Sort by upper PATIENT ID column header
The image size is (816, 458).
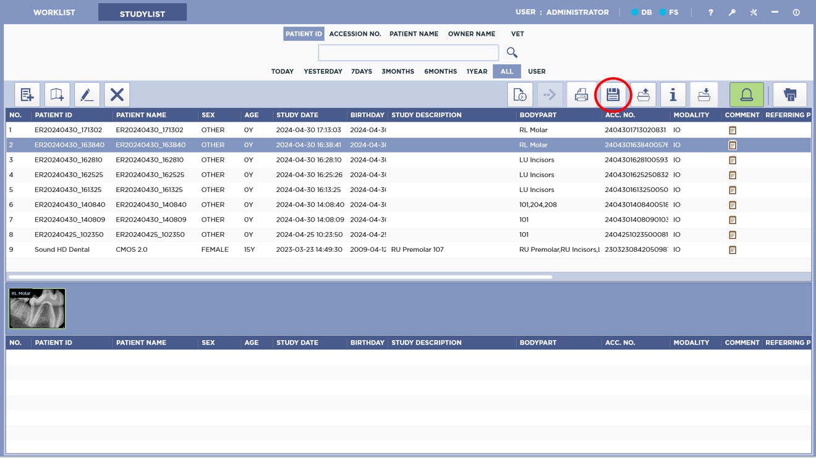click(x=53, y=115)
